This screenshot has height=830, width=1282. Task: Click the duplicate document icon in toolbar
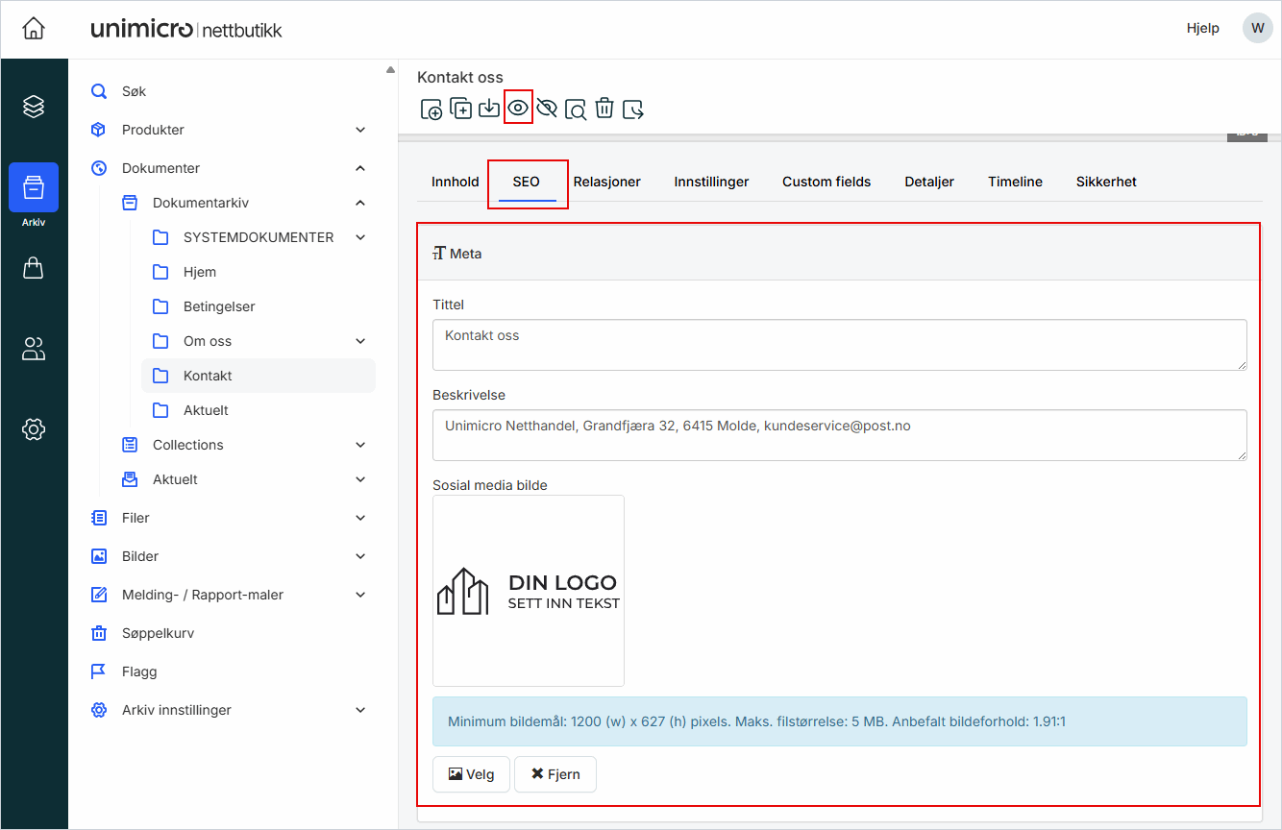coord(461,109)
